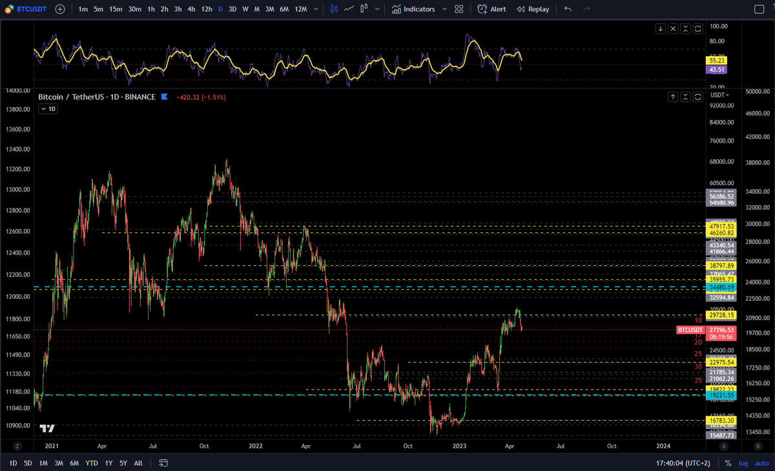The width and height of the screenshot is (775, 471).
Task: Choose the 1h interval
Action: pyautogui.click(x=150, y=9)
